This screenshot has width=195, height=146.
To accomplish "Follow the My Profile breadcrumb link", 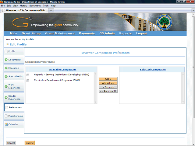I will point(28,39).
